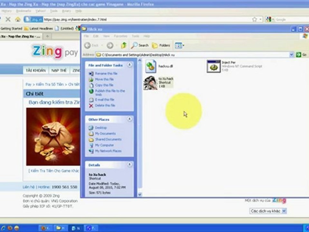Click the Firefox Stop loading button
Viewport: 309px width, 232px height.
pyautogui.click(x=8, y=19)
